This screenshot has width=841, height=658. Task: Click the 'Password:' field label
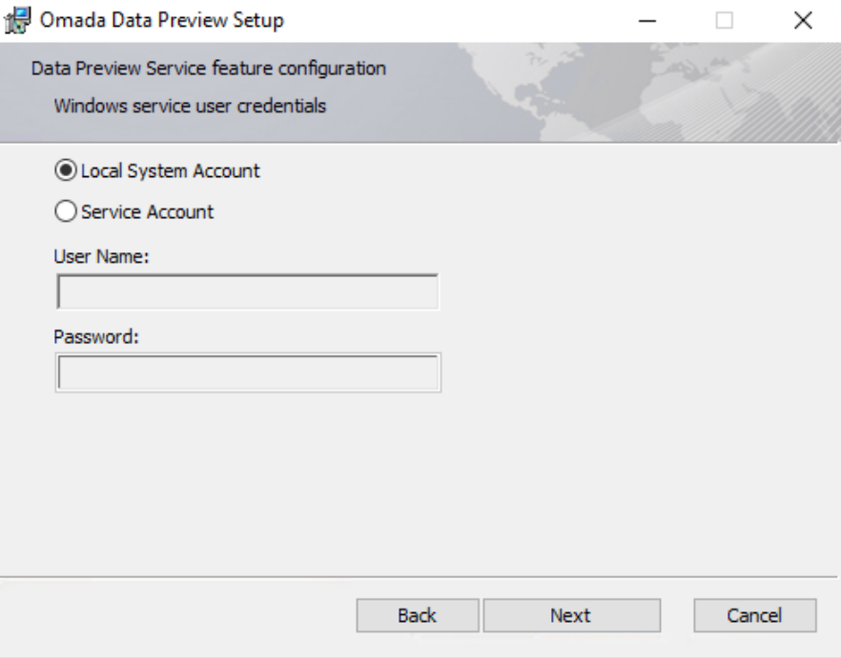click(96, 337)
